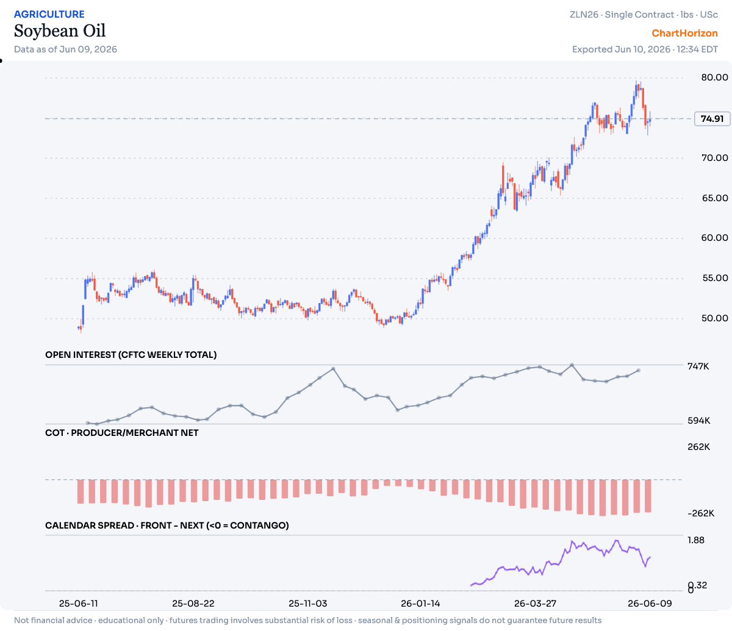732x631 pixels.
Task: Click the 80.00 price axis label
Action: tap(714, 77)
